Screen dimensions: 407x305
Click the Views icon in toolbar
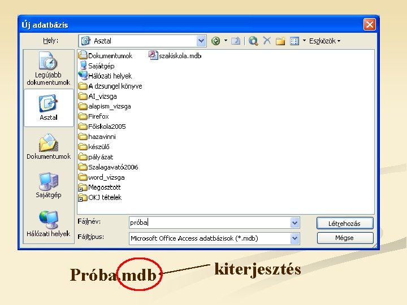pos(295,41)
